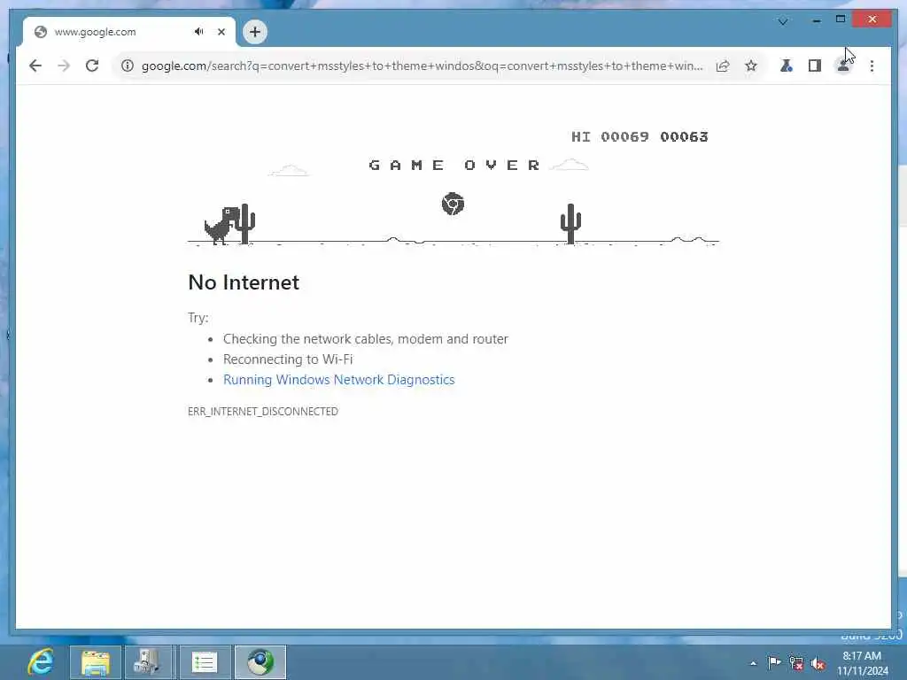Image resolution: width=907 pixels, height=680 pixels.
Task: Show hidden system tray icons
Action: pos(753,663)
